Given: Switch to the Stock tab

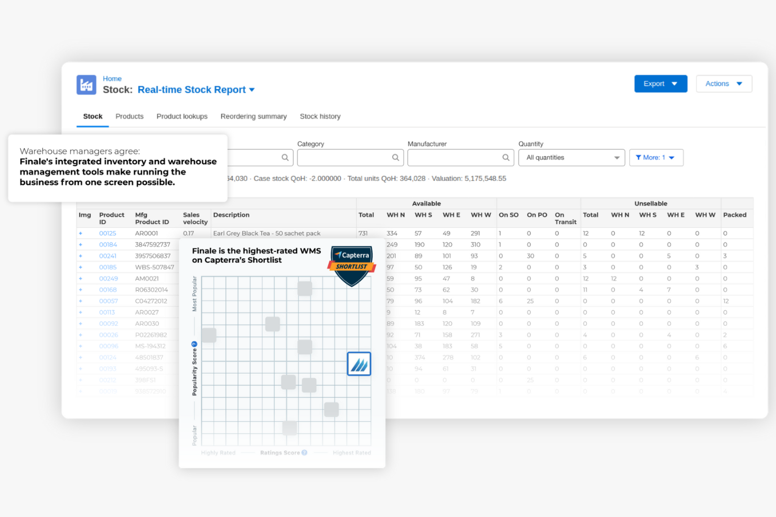Looking at the screenshot, I should tap(93, 116).
